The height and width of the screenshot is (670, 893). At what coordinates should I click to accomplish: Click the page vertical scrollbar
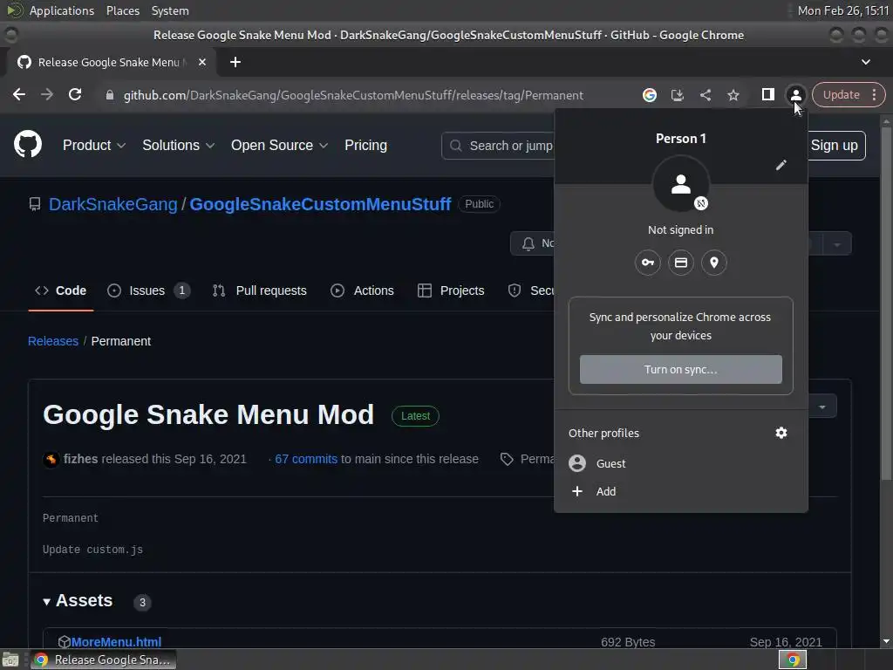tap(886, 302)
